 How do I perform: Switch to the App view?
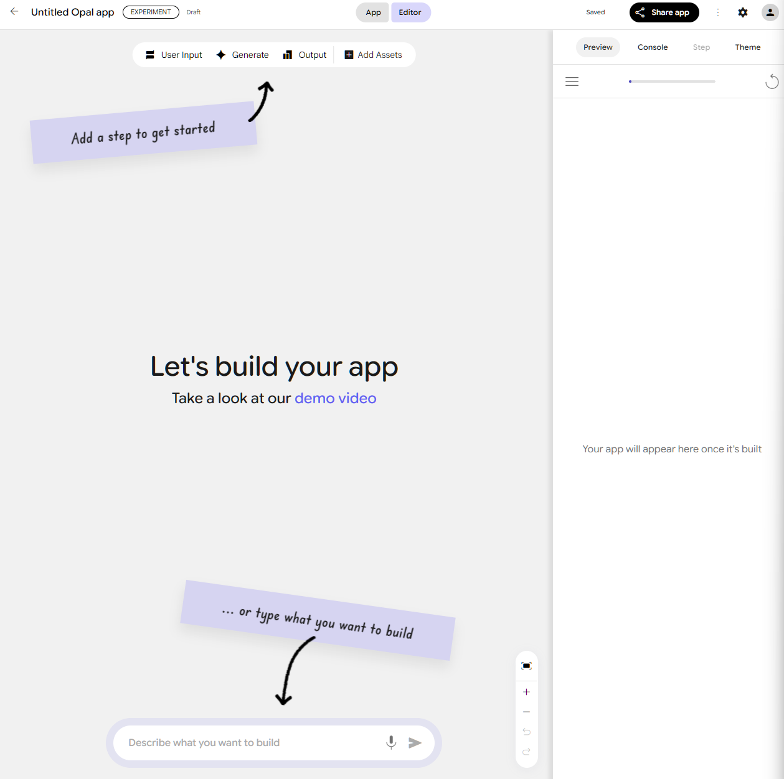point(373,12)
